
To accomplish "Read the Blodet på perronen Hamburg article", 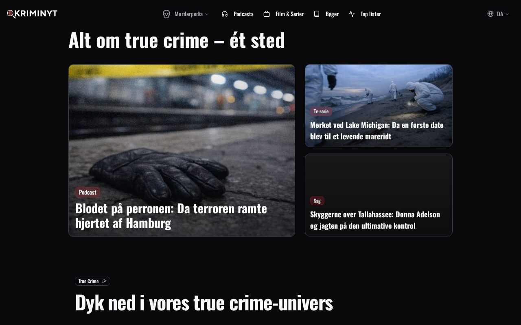I will (x=171, y=215).
